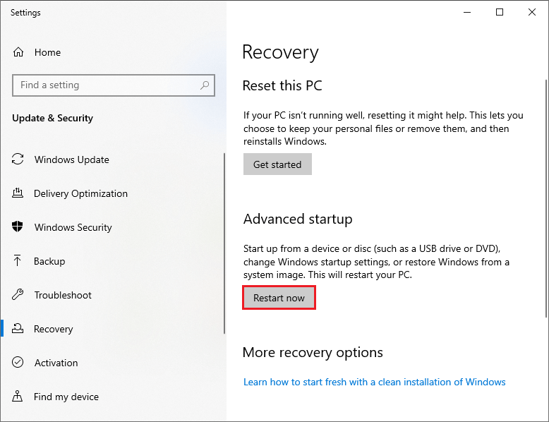549x422 pixels.
Task: Open the clean installation of Windows link
Action: pos(374,382)
